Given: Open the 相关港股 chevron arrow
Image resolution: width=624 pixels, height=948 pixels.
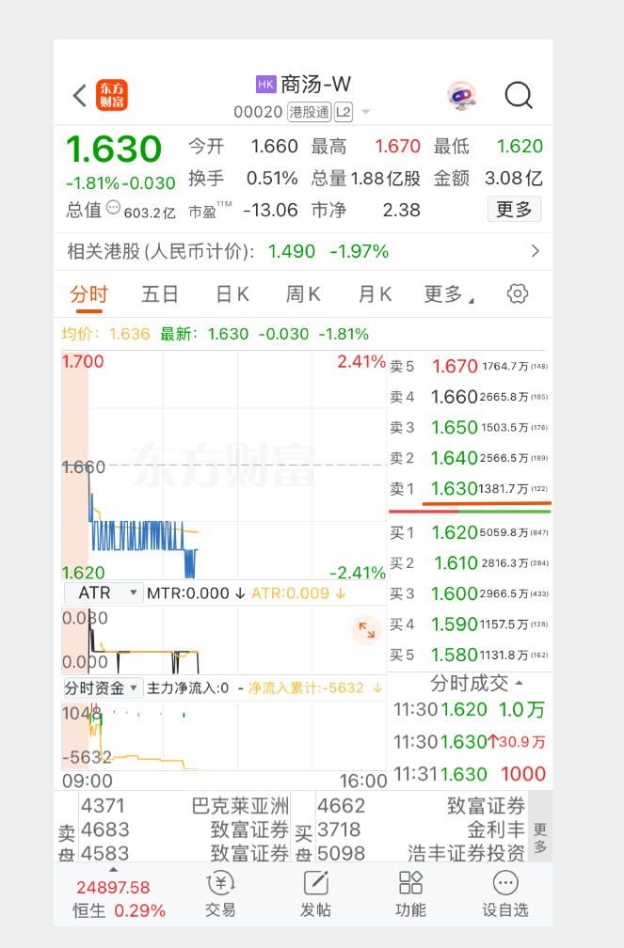Looking at the screenshot, I should click(x=535, y=251).
